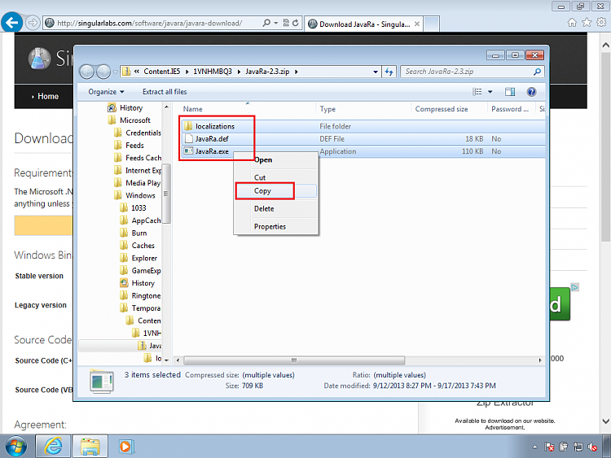Expand the breadcrumb arrow after Content.IE5
The image size is (611, 458).
tap(187, 72)
